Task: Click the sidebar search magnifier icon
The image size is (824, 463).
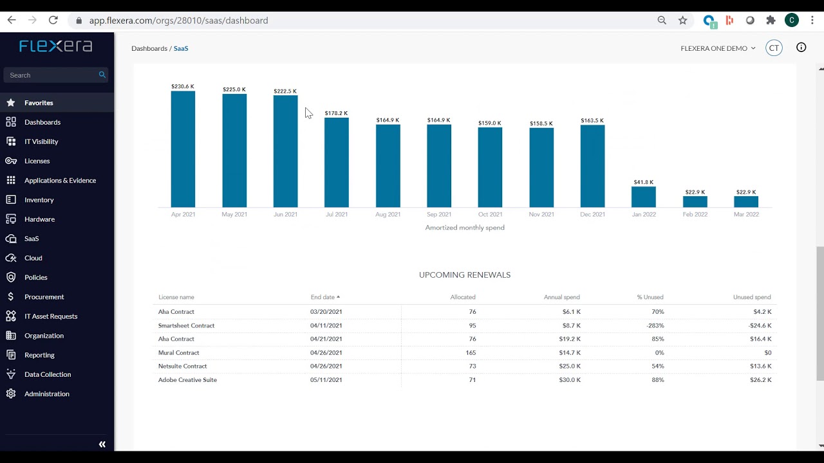Action: pyautogui.click(x=102, y=75)
